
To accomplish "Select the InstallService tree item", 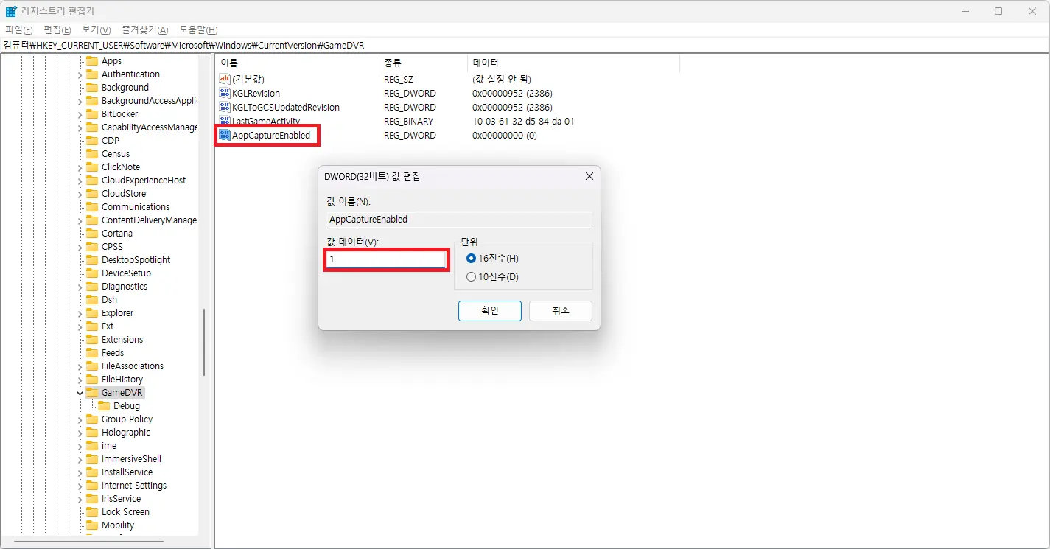I will (127, 472).
